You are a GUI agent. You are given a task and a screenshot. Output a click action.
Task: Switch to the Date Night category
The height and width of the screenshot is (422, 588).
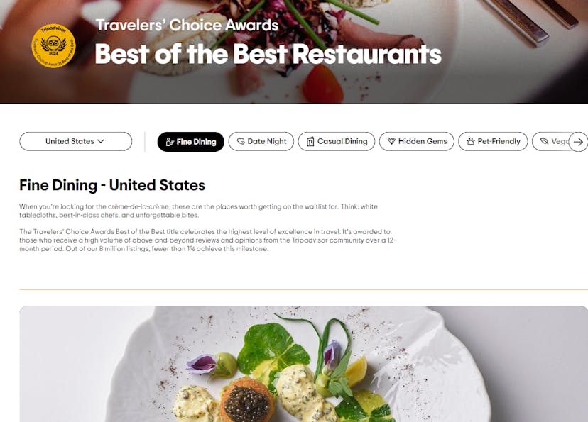coord(261,142)
